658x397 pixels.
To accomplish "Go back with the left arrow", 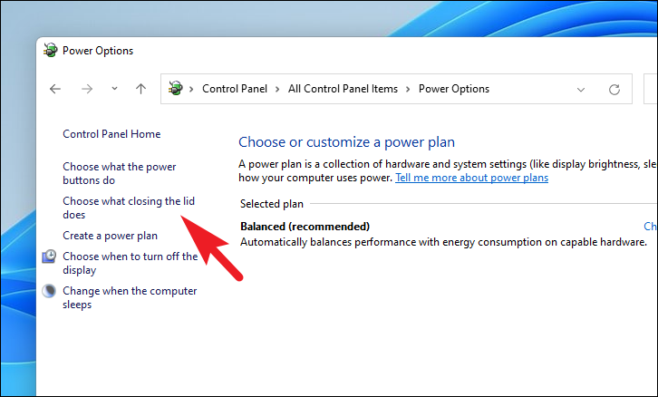I will (55, 89).
